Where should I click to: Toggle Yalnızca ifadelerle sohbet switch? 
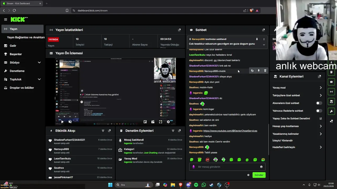[x=319, y=111]
